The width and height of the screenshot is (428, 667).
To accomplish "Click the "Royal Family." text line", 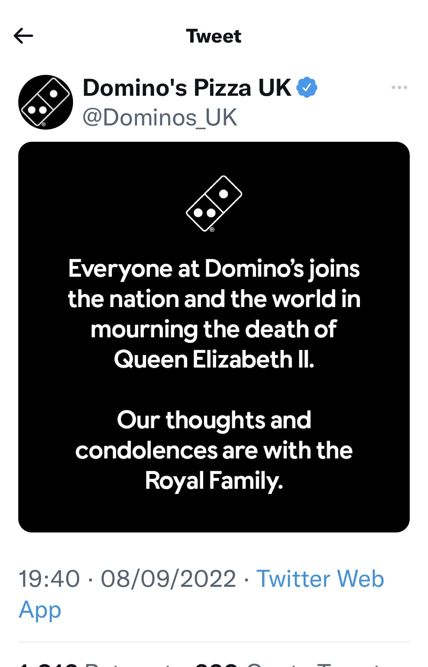I will click(x=214, y=480).
